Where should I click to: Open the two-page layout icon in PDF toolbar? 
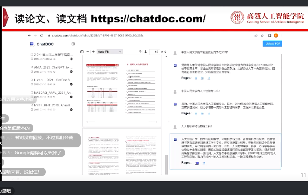tap(82, 52)
